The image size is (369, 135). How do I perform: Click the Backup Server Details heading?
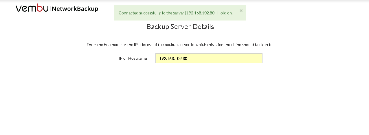click(x=180, y=27)
